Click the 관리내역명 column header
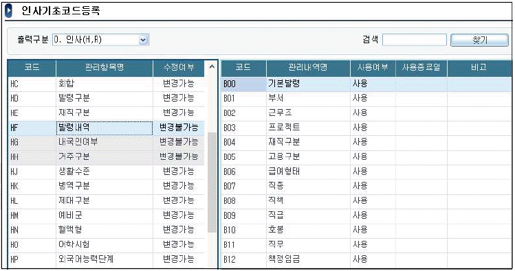 tap(308, 67)
